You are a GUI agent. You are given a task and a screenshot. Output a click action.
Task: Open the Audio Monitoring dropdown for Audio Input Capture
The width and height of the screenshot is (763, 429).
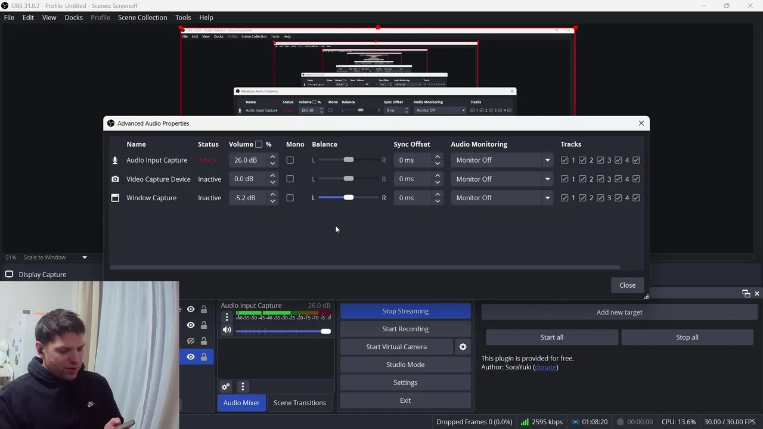coord(502,160)
